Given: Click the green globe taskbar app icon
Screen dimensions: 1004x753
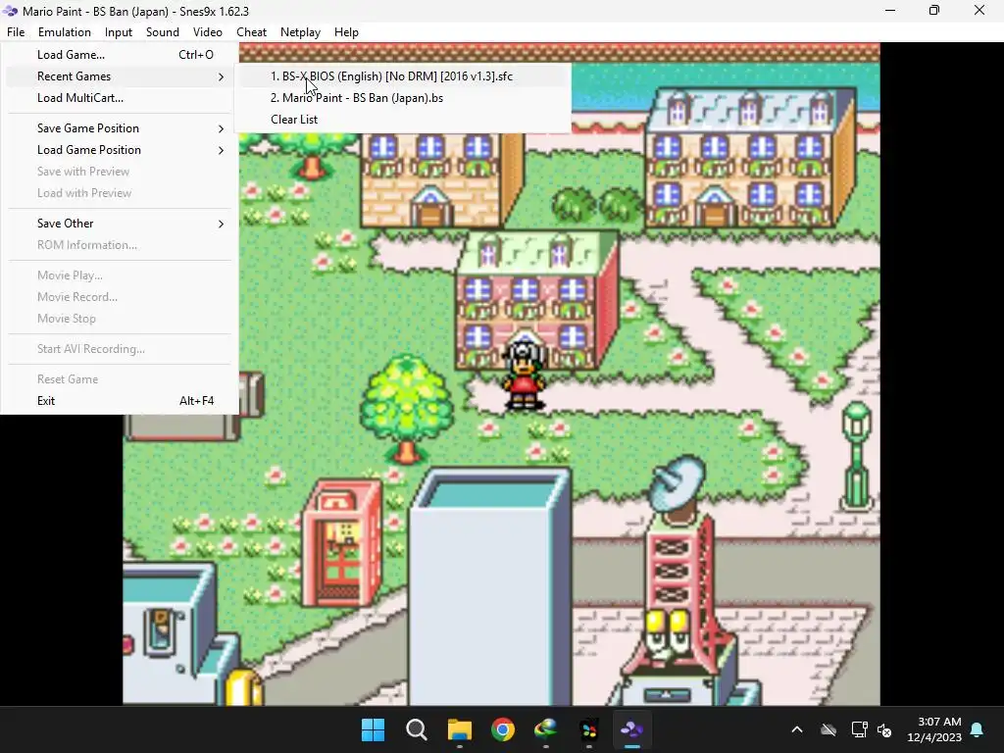Looking at the screenshot, I should tap(545, 729).
